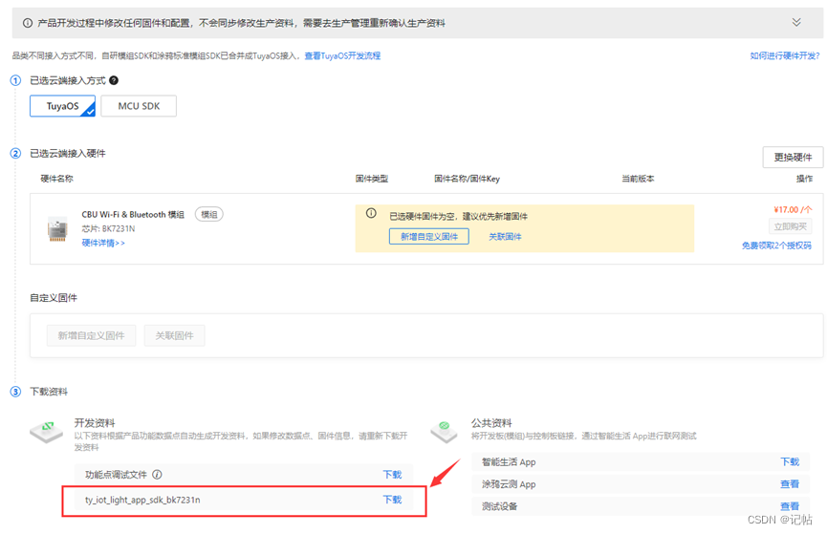Screen dimensions: 827x534
Task: View the 测试设备 entry
Action: [x=790, y=506]
